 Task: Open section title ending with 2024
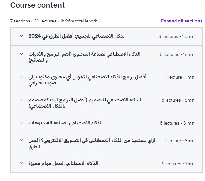[x=77, y=36]
